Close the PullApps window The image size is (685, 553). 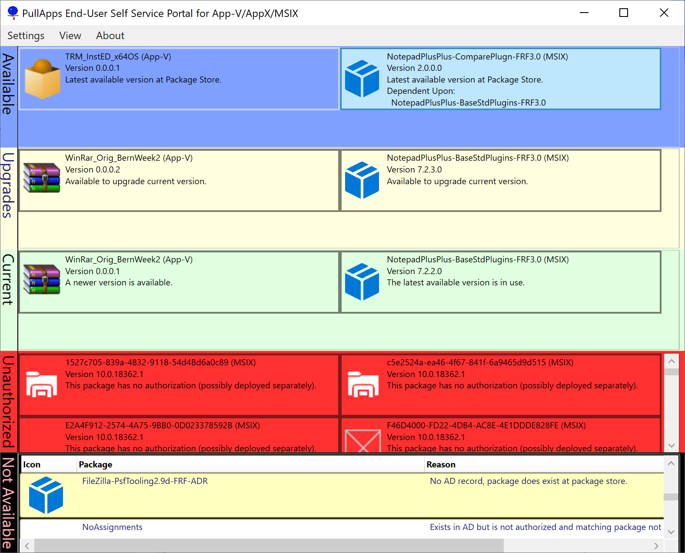point(664,13)
